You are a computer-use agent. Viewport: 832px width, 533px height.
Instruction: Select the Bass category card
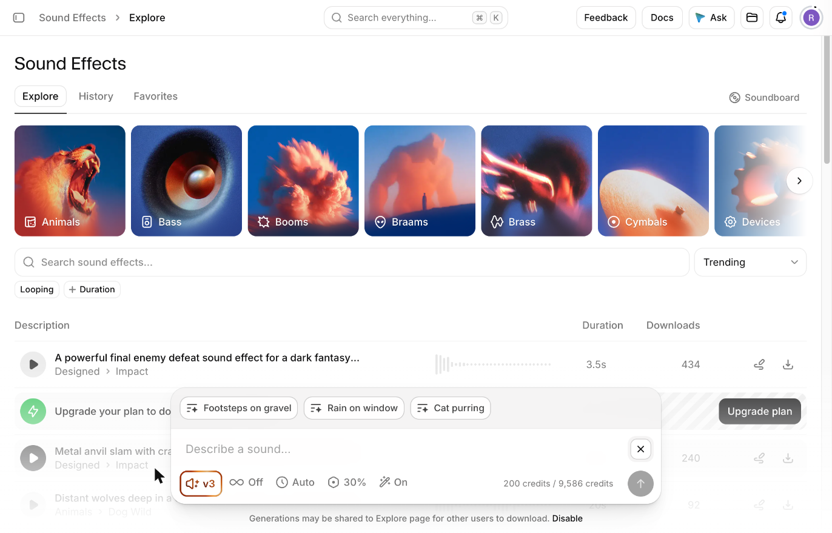coord(186,181)
